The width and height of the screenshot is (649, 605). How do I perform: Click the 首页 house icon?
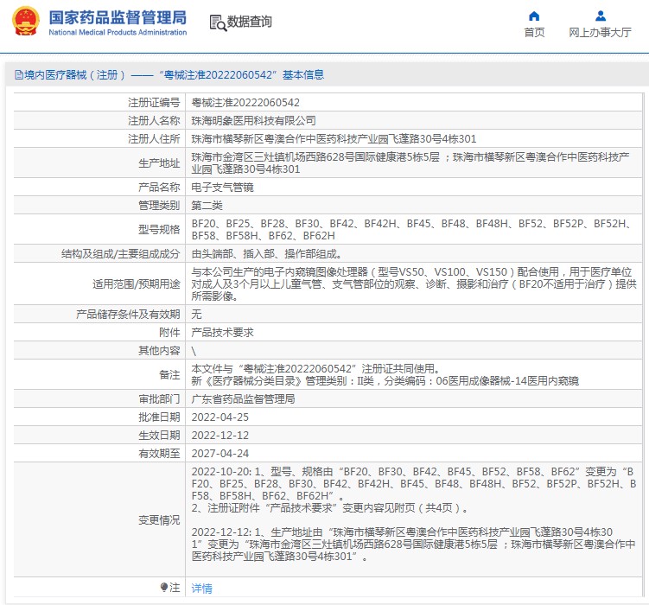pos(534,16)
